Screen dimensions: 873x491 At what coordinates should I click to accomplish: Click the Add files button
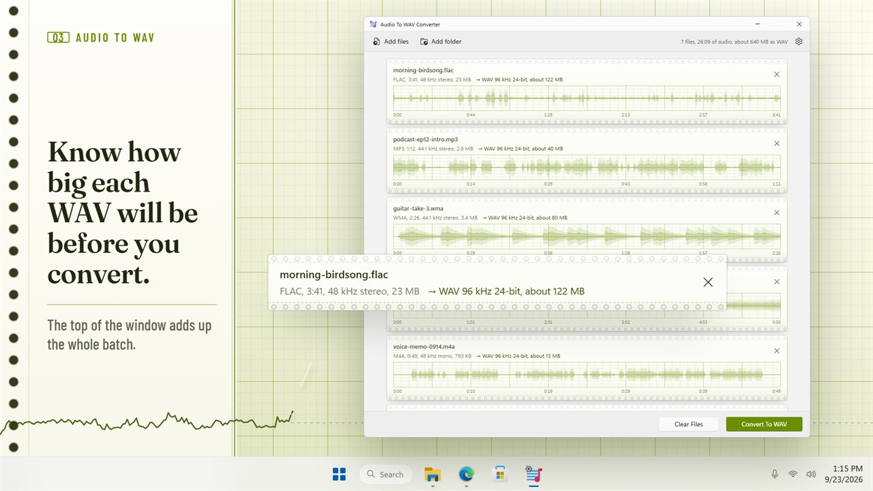[x=391, y=42]
